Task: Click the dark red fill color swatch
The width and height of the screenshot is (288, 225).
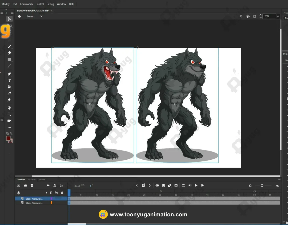Action: point(8,138)
